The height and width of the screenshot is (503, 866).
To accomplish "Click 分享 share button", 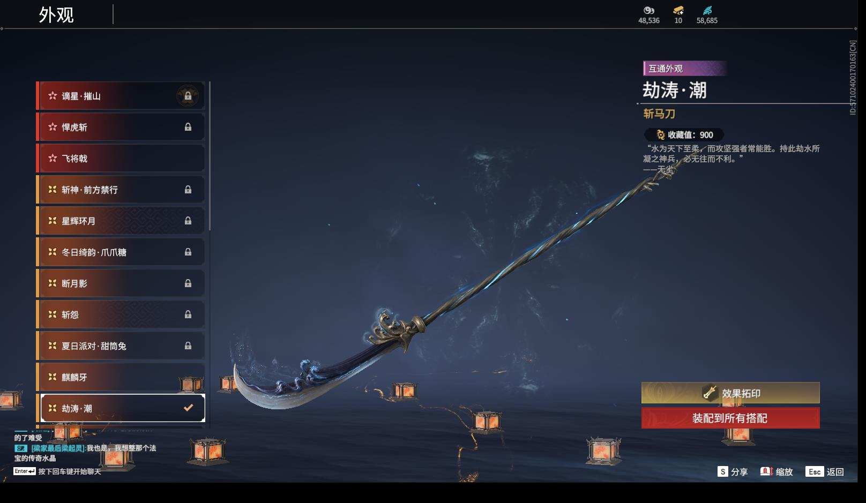I will [733, 472].
